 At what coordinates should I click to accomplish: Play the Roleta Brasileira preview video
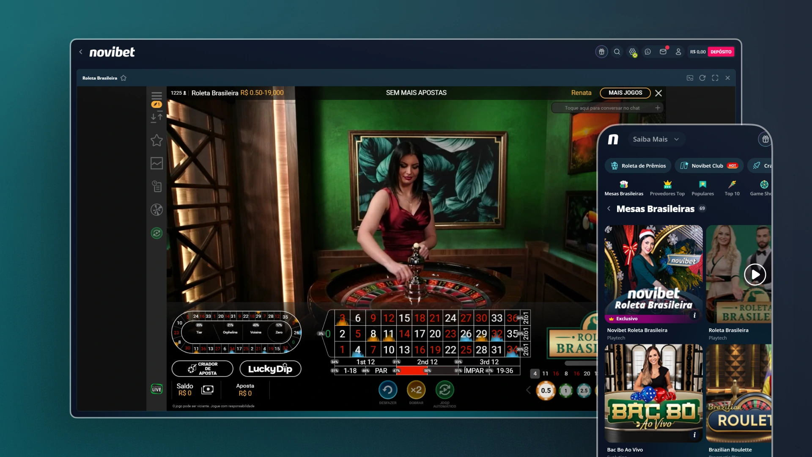coord(755,275)
